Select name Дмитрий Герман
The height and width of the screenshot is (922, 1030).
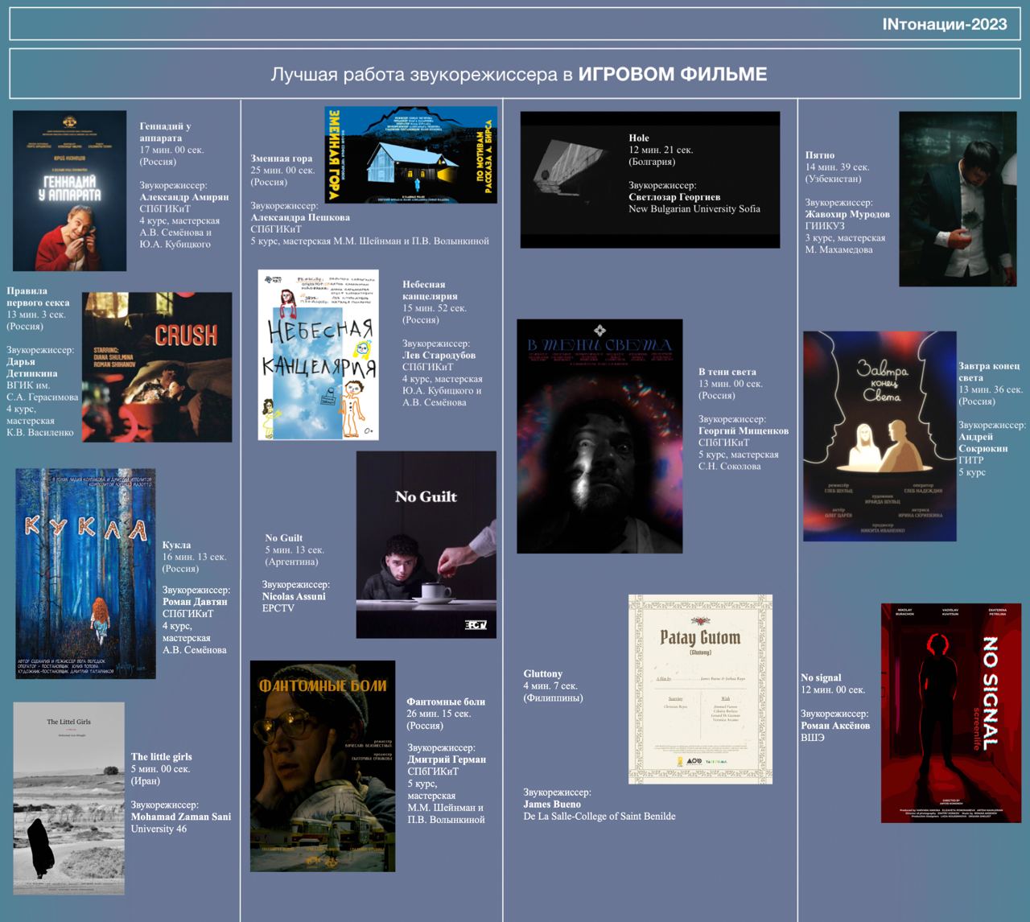[447, 759]
